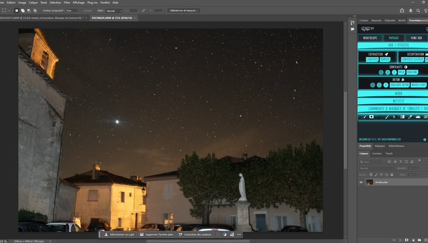Choose the Subtract from selection mode icon

tap(29, 11)
